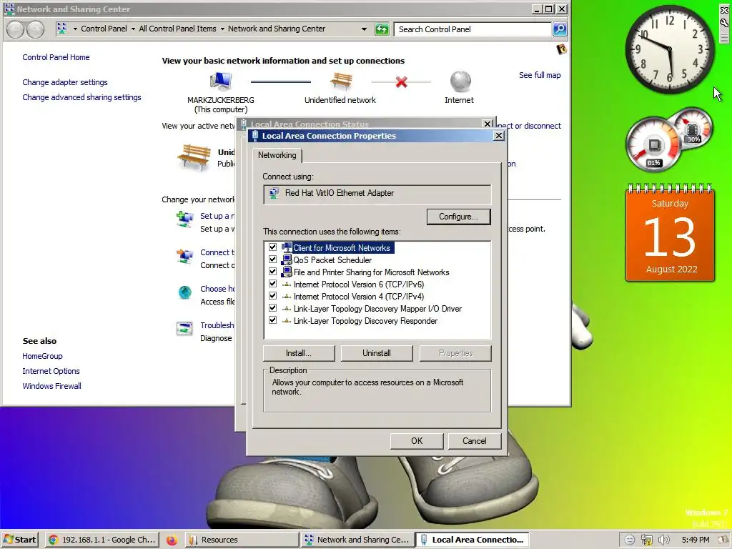Click the Uninstall button

point(377,353)
